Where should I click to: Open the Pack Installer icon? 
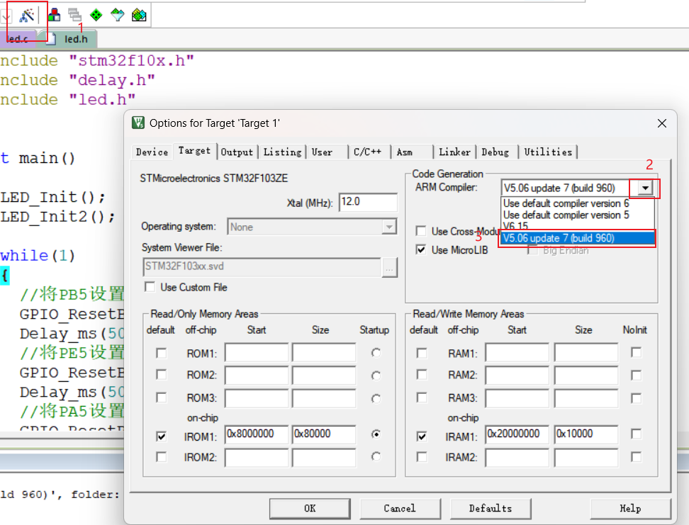point(139,15)
